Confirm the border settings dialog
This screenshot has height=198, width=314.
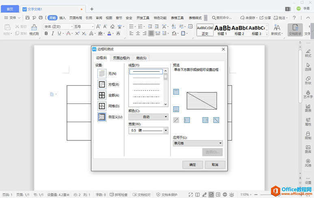coord(193,165)
